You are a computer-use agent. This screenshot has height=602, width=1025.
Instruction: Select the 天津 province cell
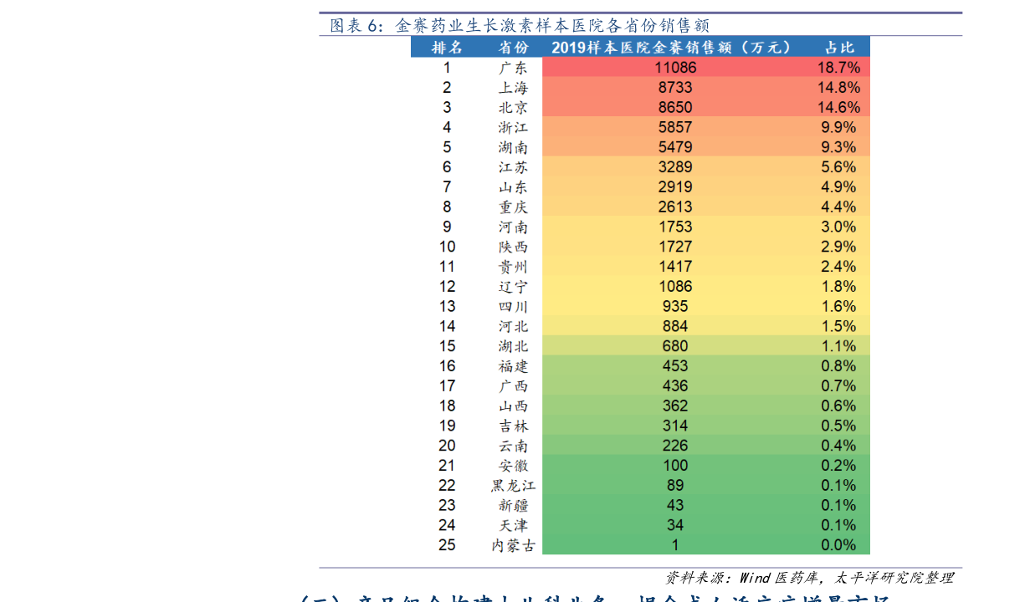point(513,525)
